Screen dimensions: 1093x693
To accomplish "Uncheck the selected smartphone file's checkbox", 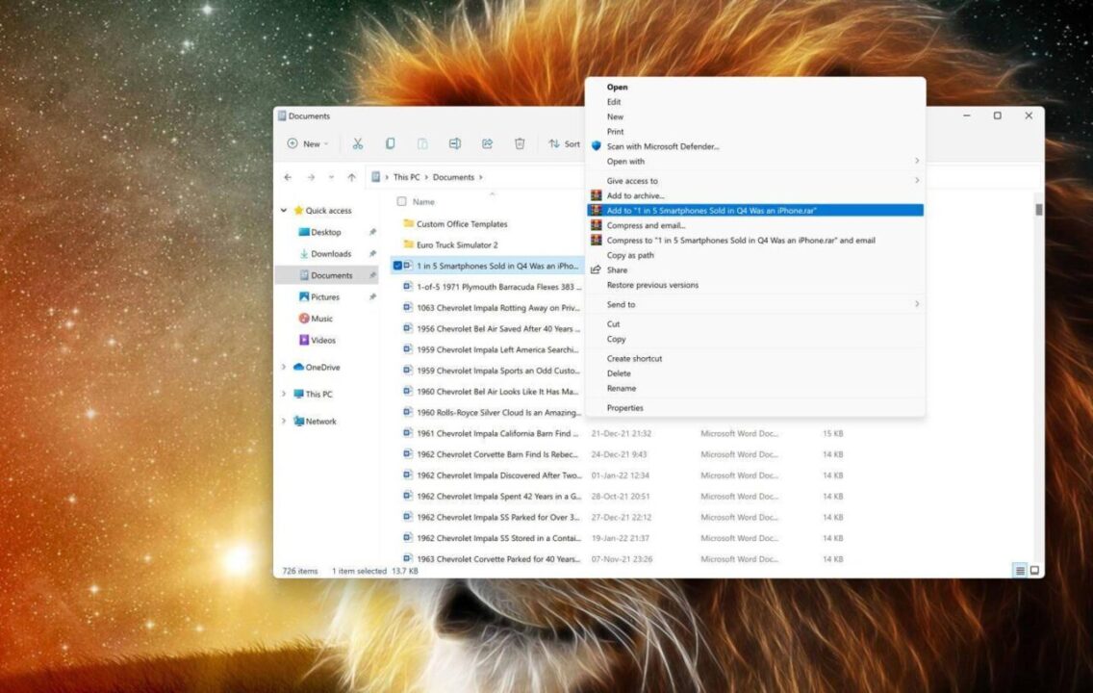I will 398,266.
